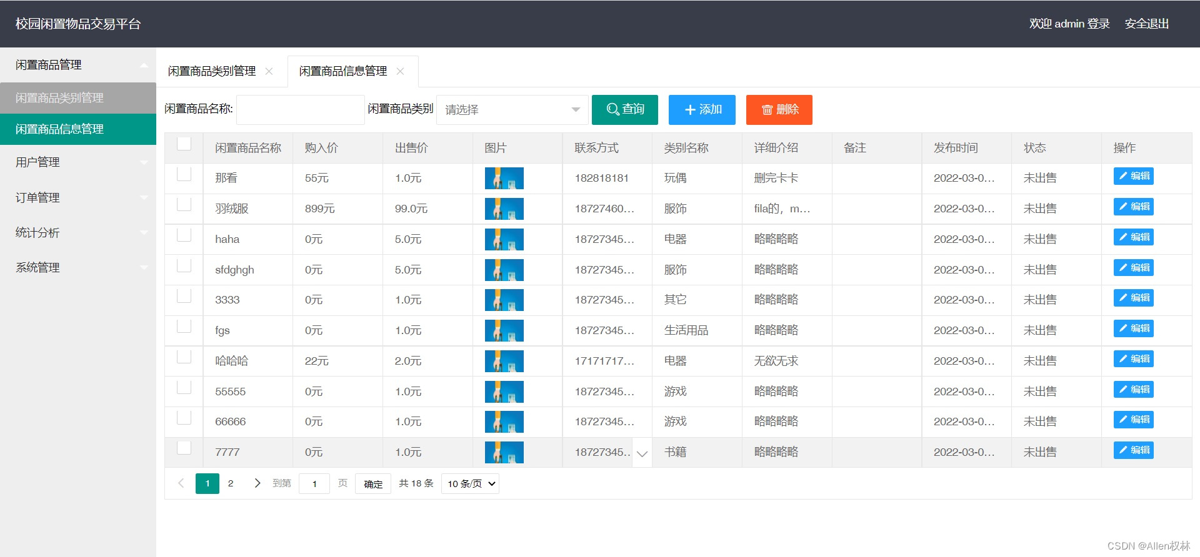Edit the 55555 row
This screenshot has width=1200, height=557.
pyautogui.click(x=1134, y=390)
